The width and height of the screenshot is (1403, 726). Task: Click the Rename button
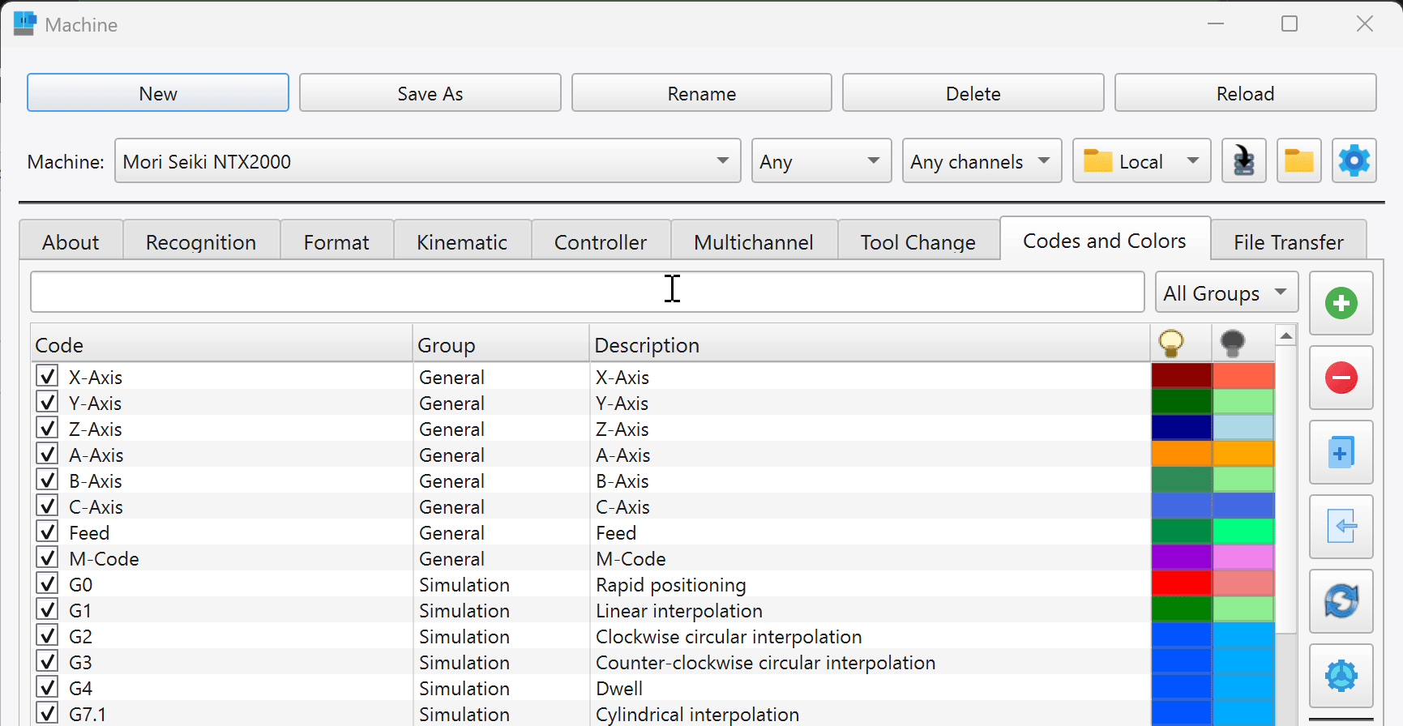point(702,93)
